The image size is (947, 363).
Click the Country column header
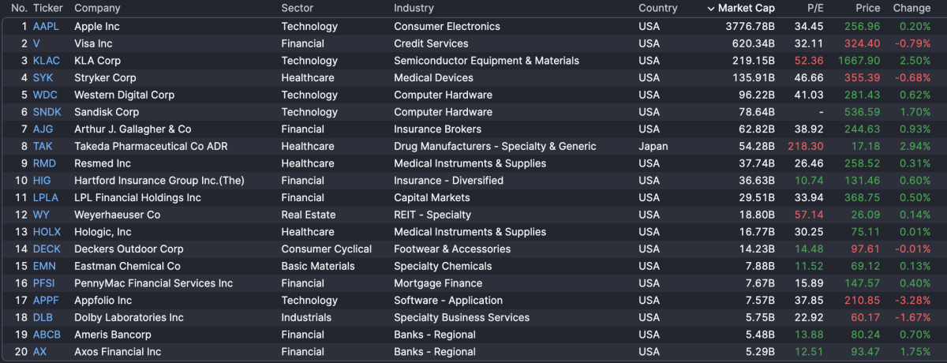(657, 9)
